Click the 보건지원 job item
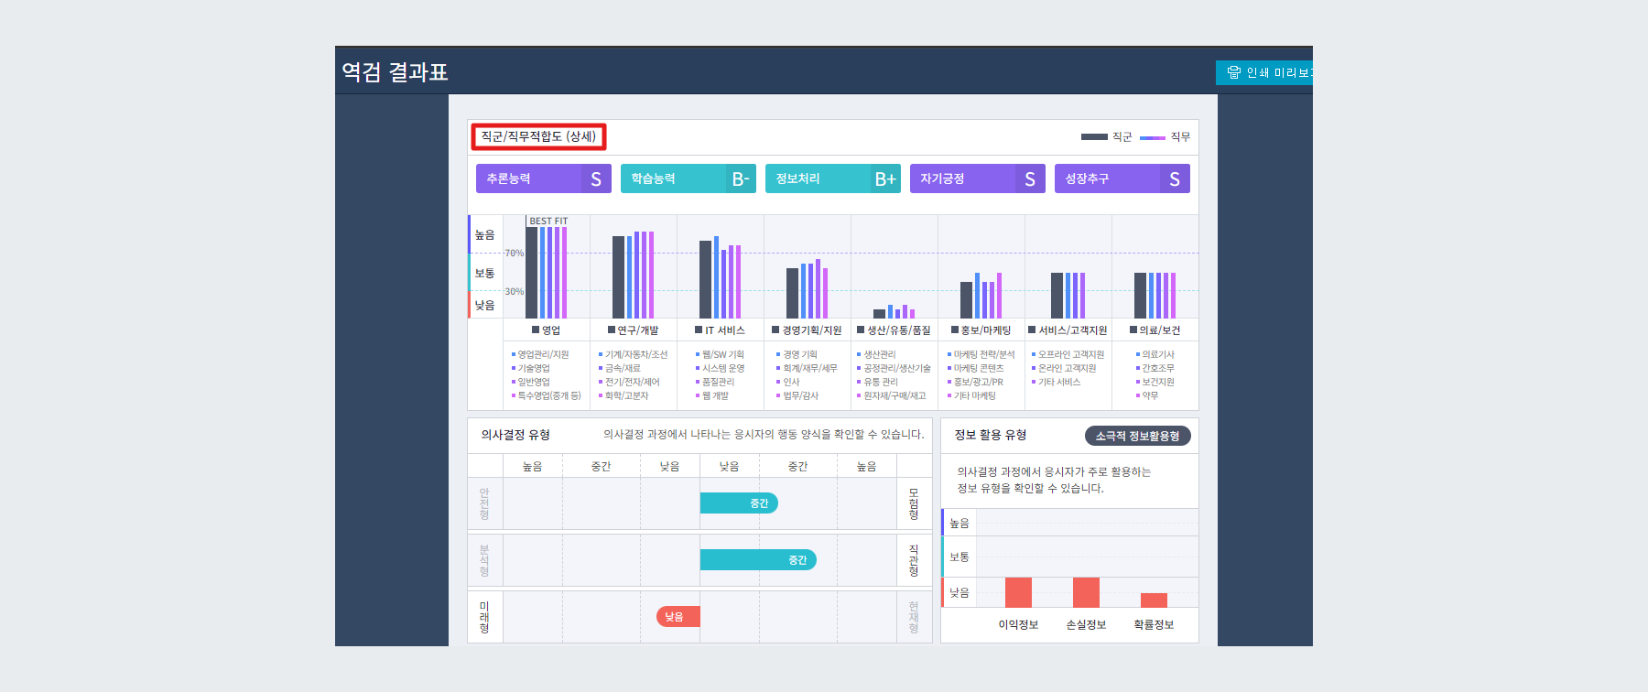Screen dimensions: 1648x692 coord(1155,382)
